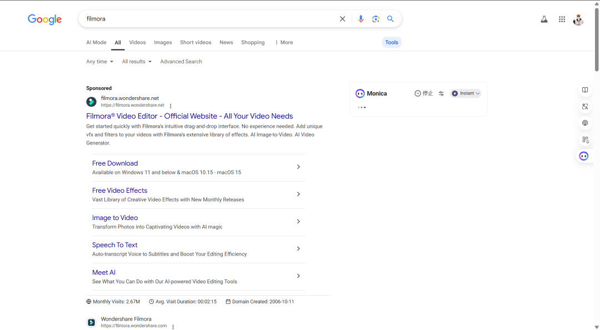Click the search-agent icon in right sidebar
This screenshot has width=600, height=330.
585,140
